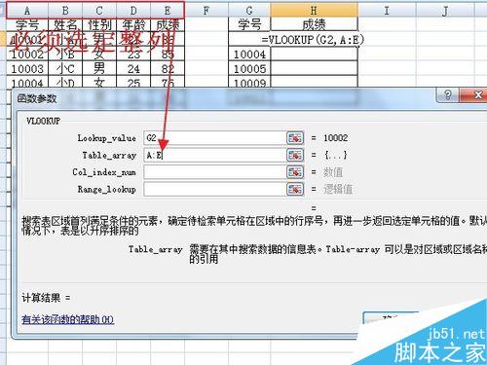Click the 年龄 header cell
The image size is (487, 365).
click(x=133, y=24)
